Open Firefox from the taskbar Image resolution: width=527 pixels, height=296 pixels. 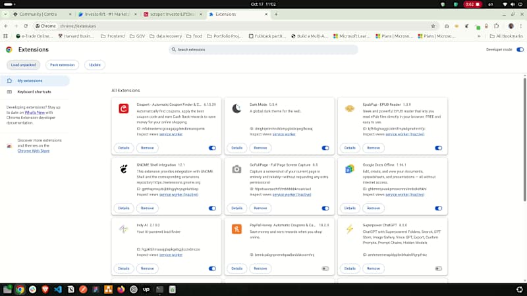(x=121, y=289)
